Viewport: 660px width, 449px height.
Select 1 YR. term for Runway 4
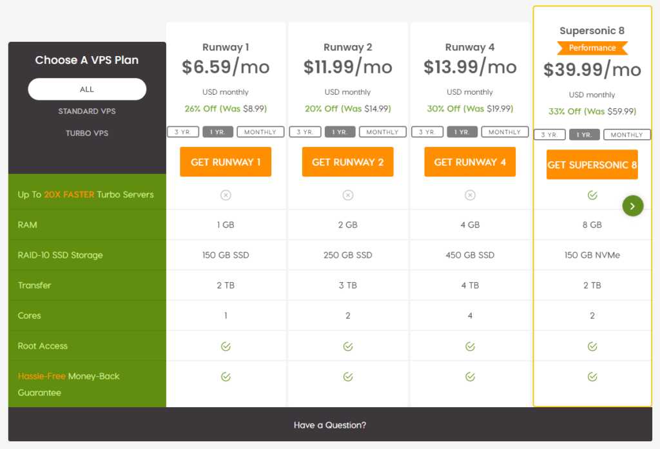[461, 131]
